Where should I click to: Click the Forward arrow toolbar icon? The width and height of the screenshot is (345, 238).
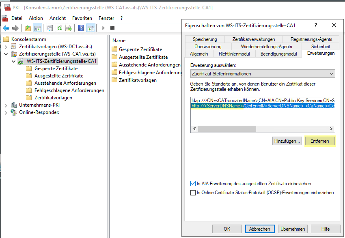pos(15,28)
